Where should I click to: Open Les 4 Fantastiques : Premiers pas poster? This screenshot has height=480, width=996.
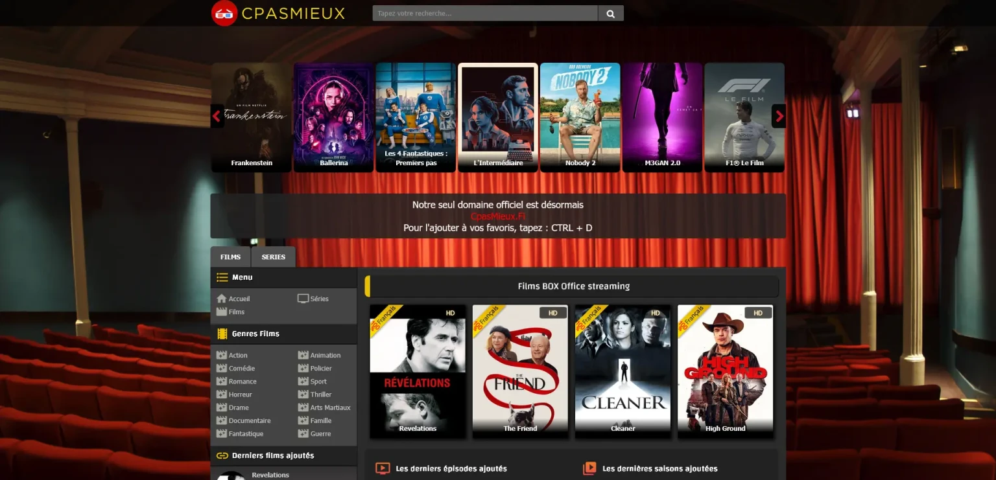(416, 117)
